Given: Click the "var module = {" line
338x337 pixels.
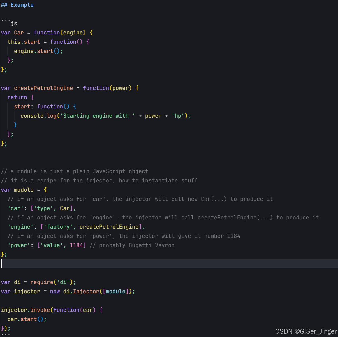Looking at the screenshot, I should pos(24,190).
